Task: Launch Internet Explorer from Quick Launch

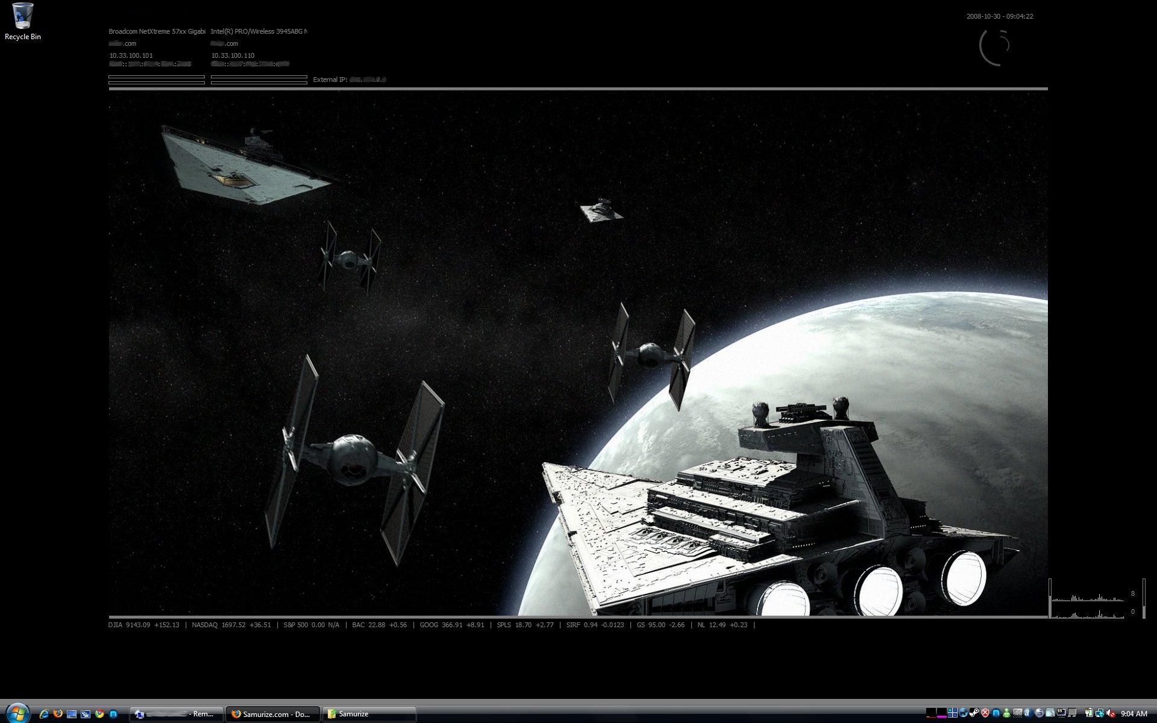Action: point(44,714)
